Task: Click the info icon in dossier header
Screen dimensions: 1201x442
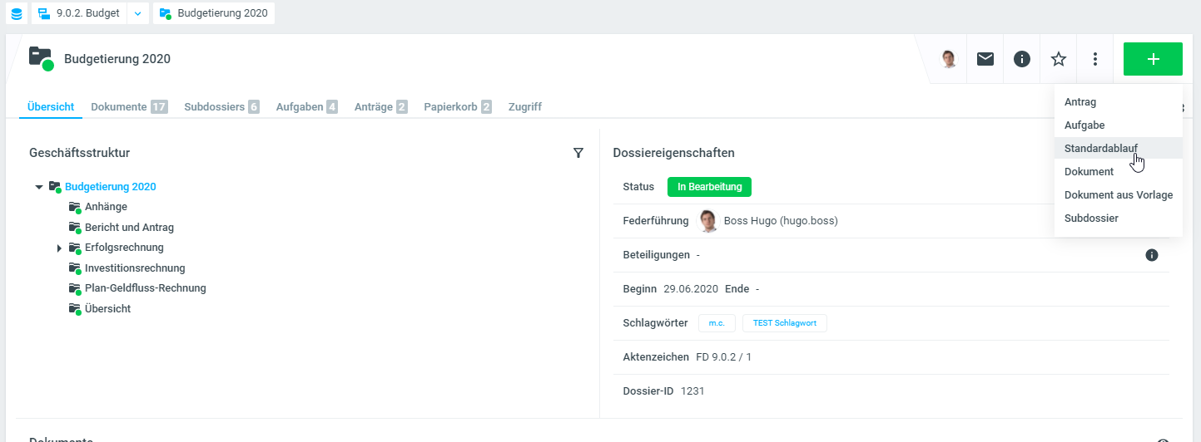Action: click(x=1022, y=59)
